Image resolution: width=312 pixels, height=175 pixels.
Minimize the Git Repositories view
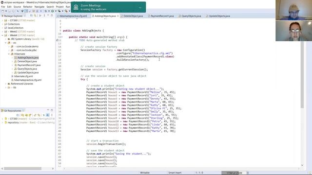[48, 110]
